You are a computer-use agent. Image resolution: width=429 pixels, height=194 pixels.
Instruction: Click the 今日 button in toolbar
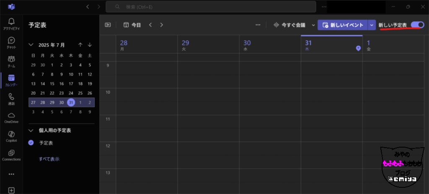(132, 25)
